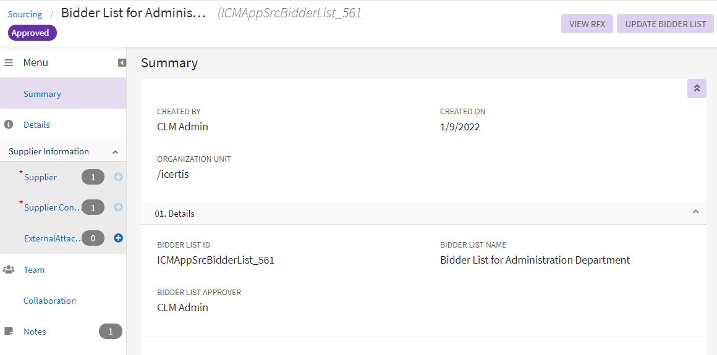Collapse the left sidebar panel arrow

[x=122, y=62]
